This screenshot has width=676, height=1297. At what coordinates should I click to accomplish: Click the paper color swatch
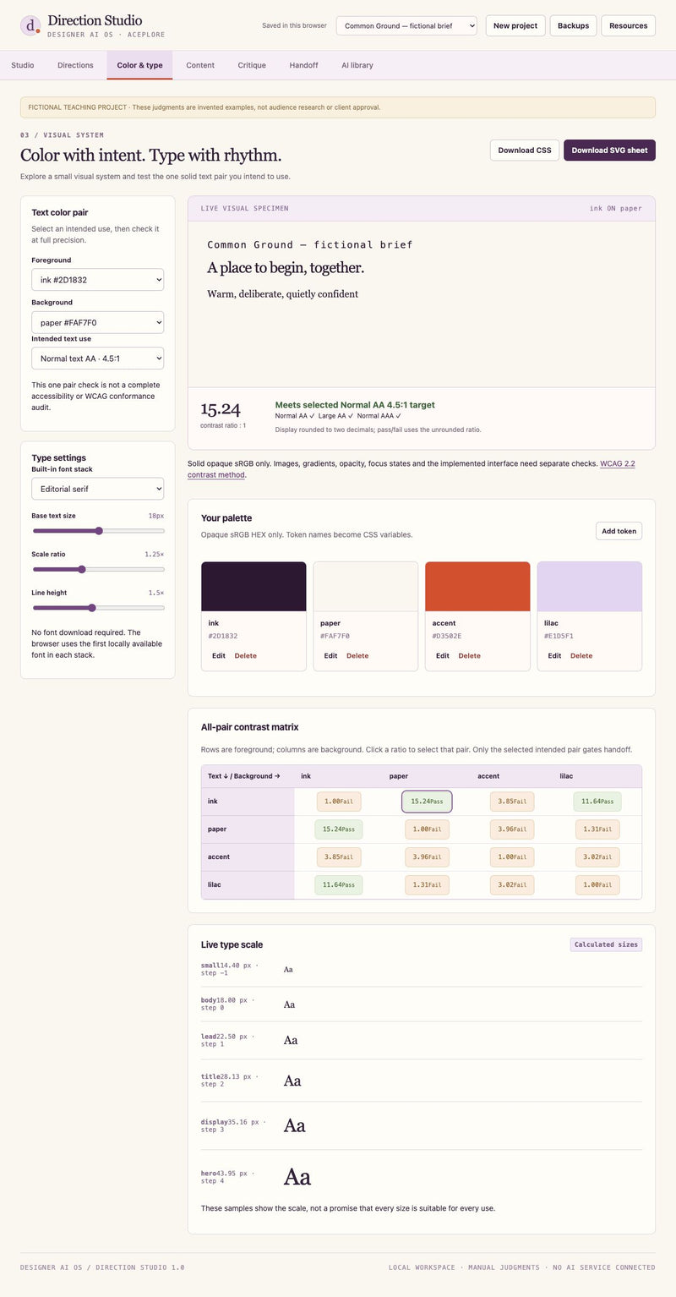pos(366,587)
